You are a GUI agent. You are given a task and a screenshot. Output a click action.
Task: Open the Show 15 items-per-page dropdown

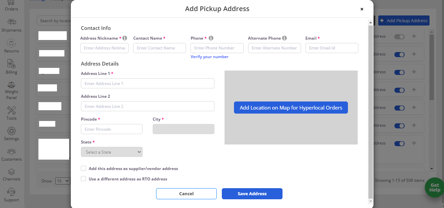63,181
